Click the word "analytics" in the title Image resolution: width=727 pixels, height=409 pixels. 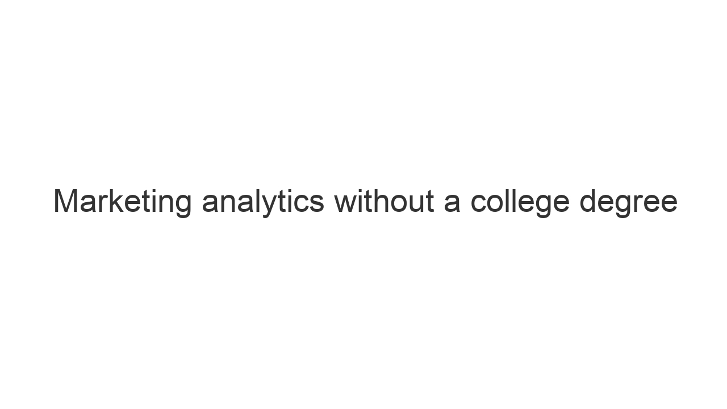263,202
